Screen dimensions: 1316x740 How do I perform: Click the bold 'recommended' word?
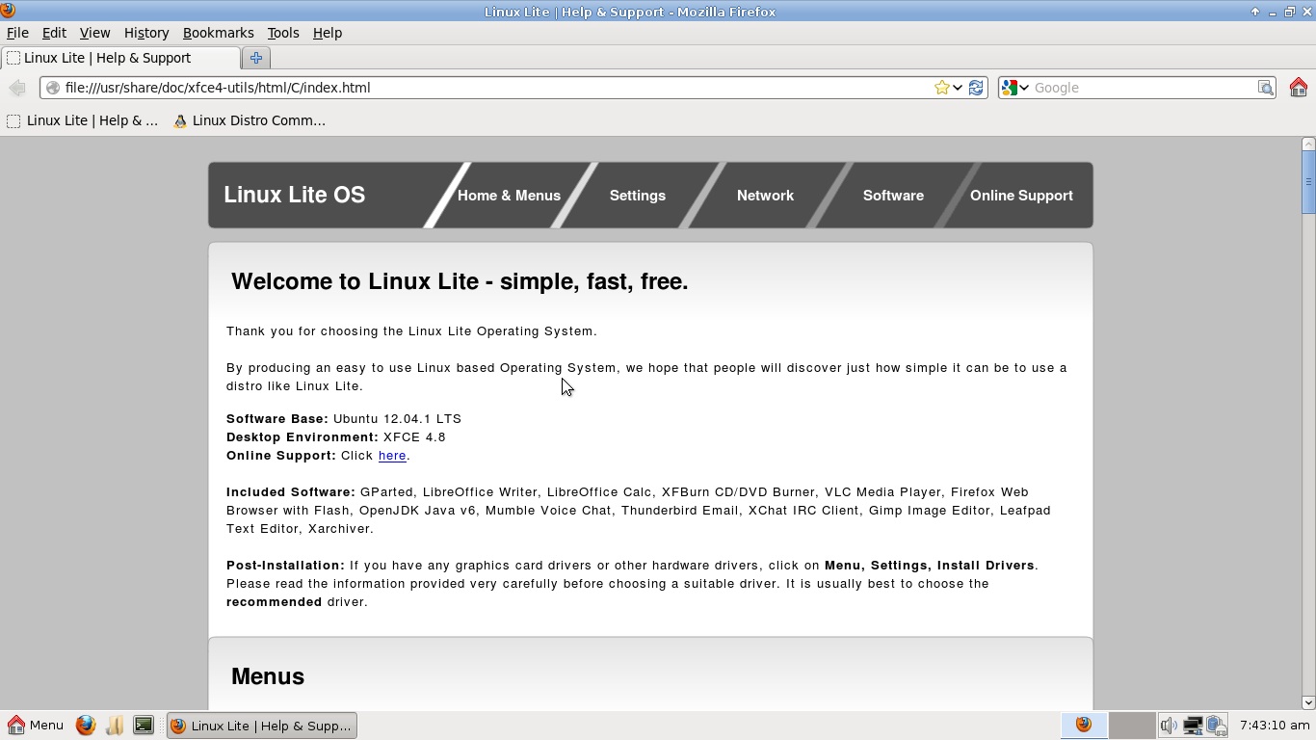tap(275, 602)
